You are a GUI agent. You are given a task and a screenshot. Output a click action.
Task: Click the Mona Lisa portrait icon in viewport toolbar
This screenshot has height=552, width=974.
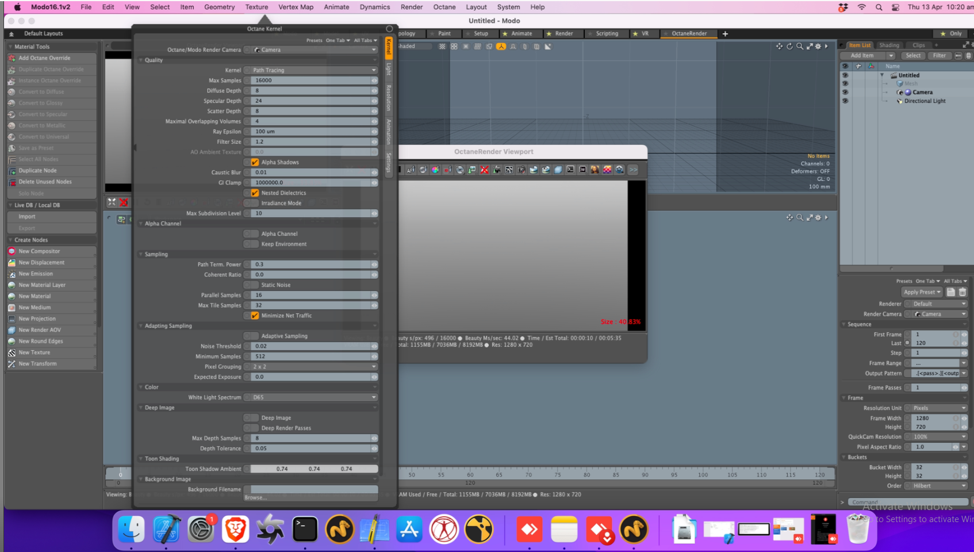coord(595,170)
